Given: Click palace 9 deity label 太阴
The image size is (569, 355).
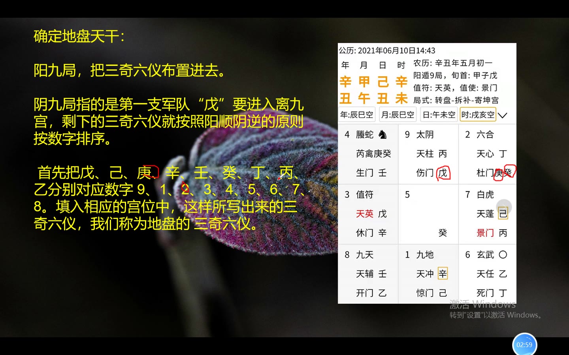Looking at the screenshot, I should pos(425,135).
